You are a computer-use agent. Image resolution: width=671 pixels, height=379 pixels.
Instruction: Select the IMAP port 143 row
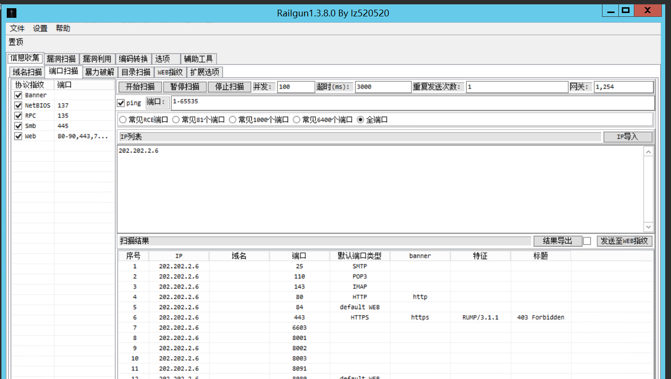coord(385,287)
